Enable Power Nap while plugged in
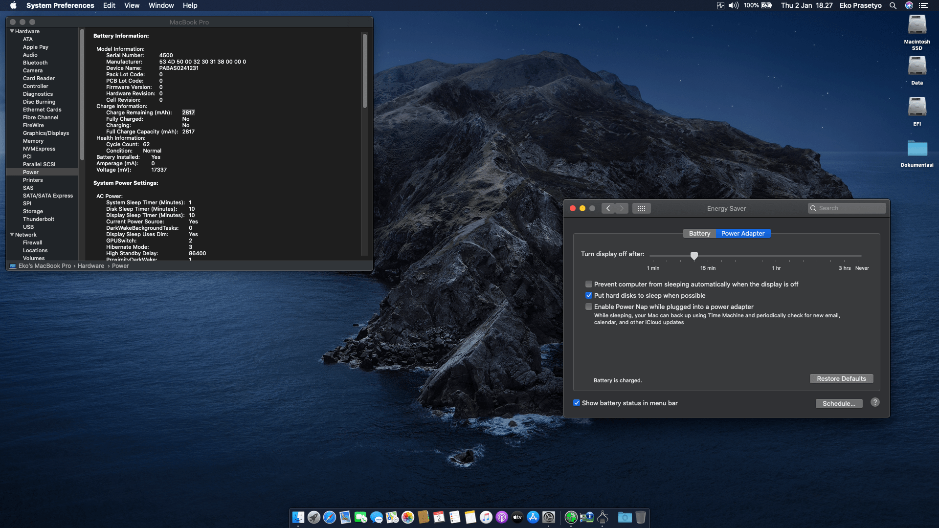 click(x=589, y=307)
